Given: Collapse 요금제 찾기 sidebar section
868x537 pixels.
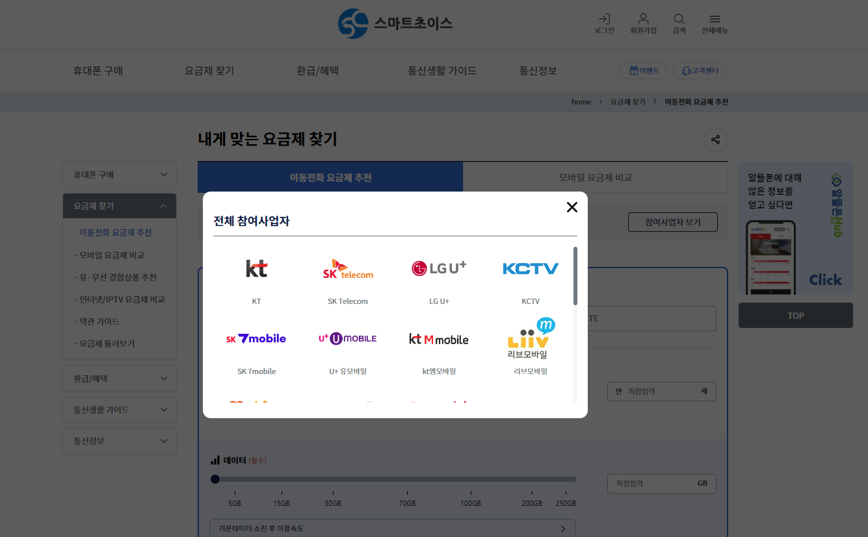Looking at the screenshot, I should point(120,206).
